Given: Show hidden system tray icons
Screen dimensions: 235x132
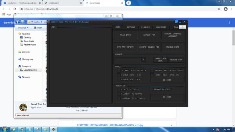Looking at the screenshot, I should pyautogui.click(x=213, y=129).
